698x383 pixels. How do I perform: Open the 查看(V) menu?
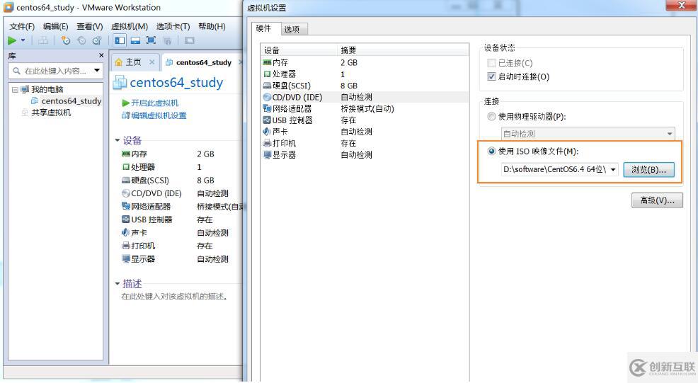point(89,26)
